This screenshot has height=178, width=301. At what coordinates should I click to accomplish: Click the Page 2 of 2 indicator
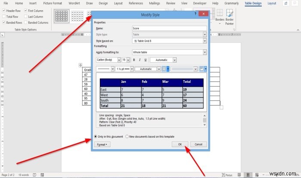pyautogui.click(x=8, y=175)
